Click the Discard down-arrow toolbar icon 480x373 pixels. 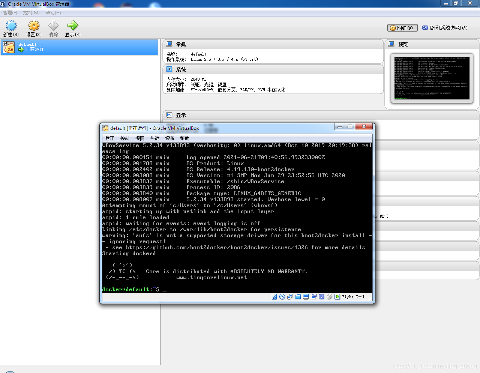click(54, 26)
